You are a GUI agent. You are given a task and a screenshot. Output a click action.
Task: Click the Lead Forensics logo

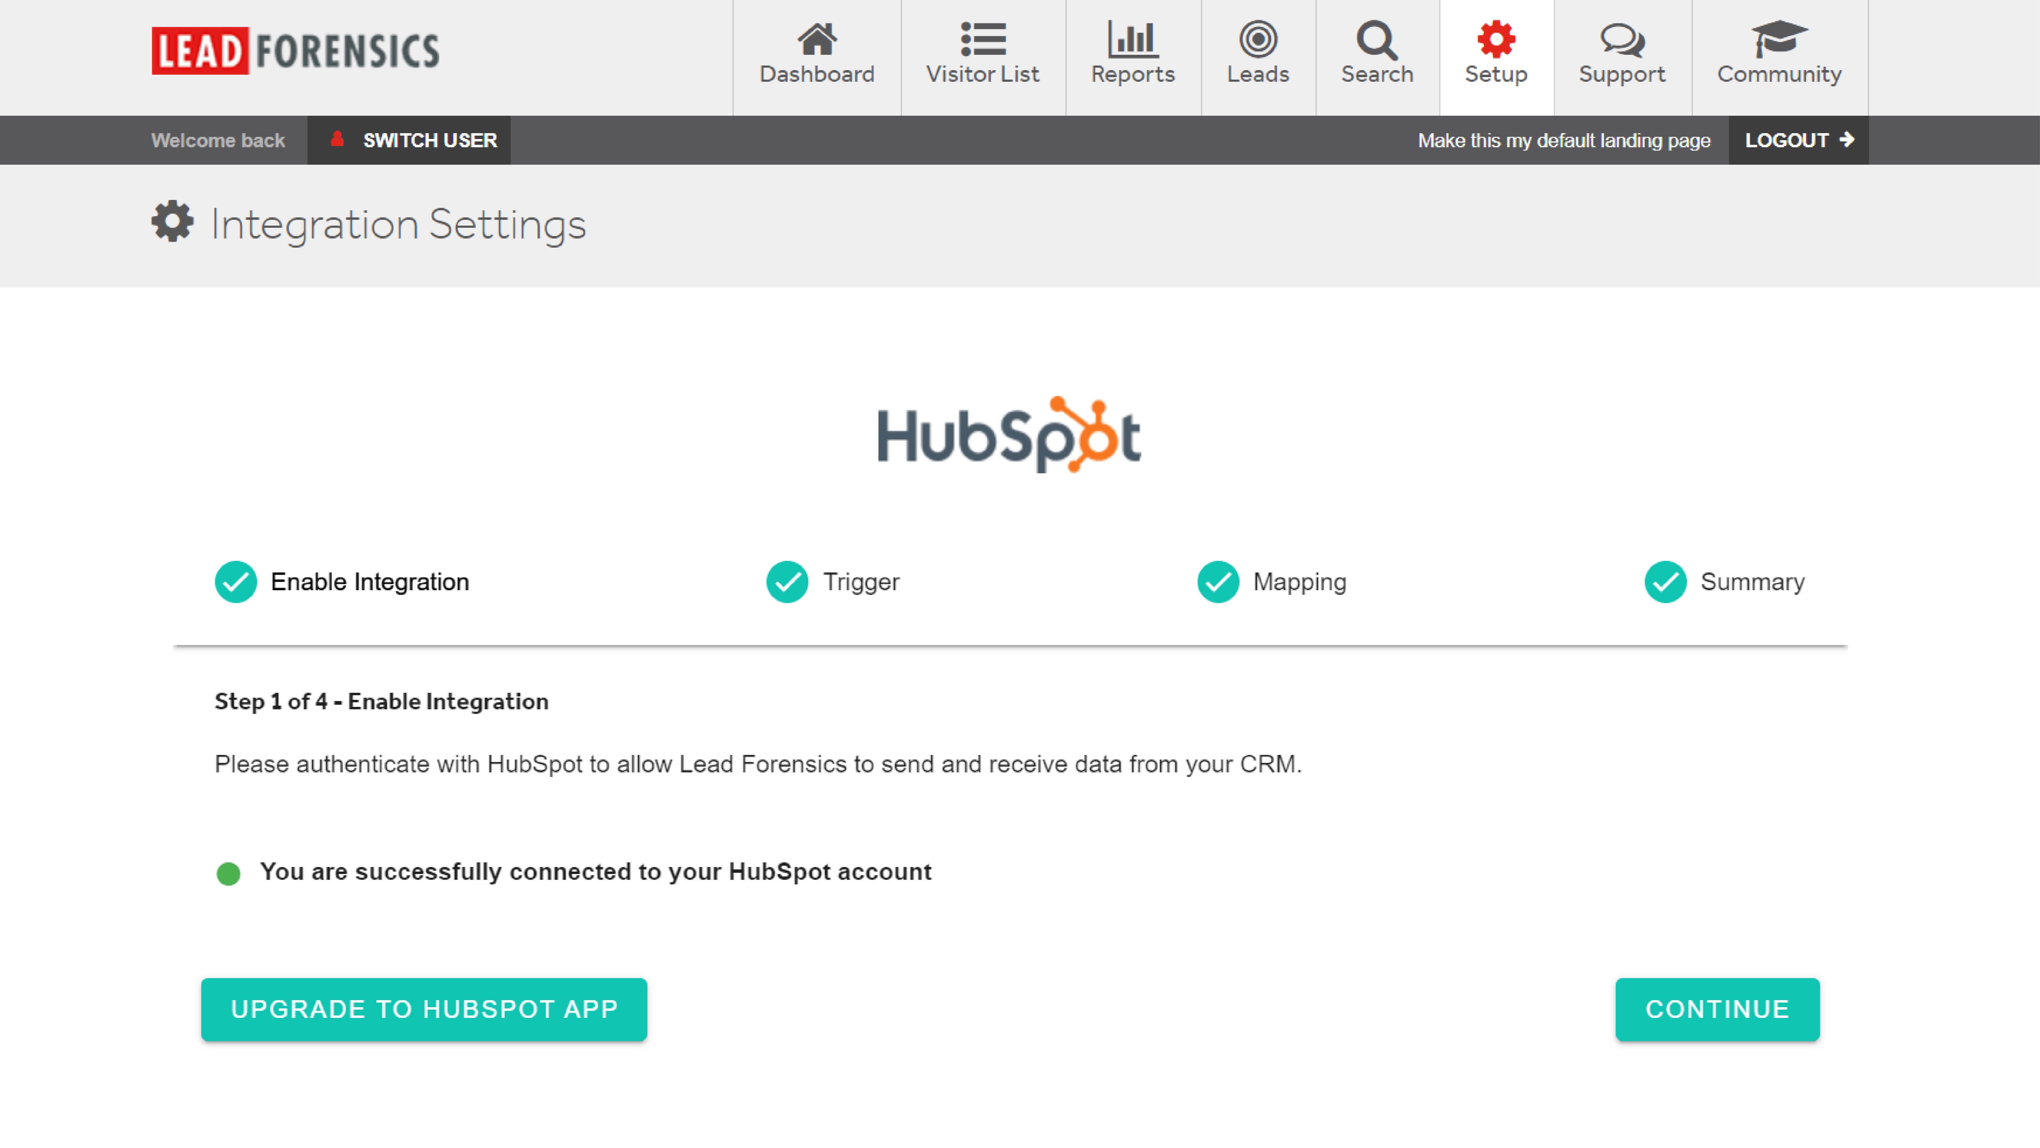pos(295,51)
